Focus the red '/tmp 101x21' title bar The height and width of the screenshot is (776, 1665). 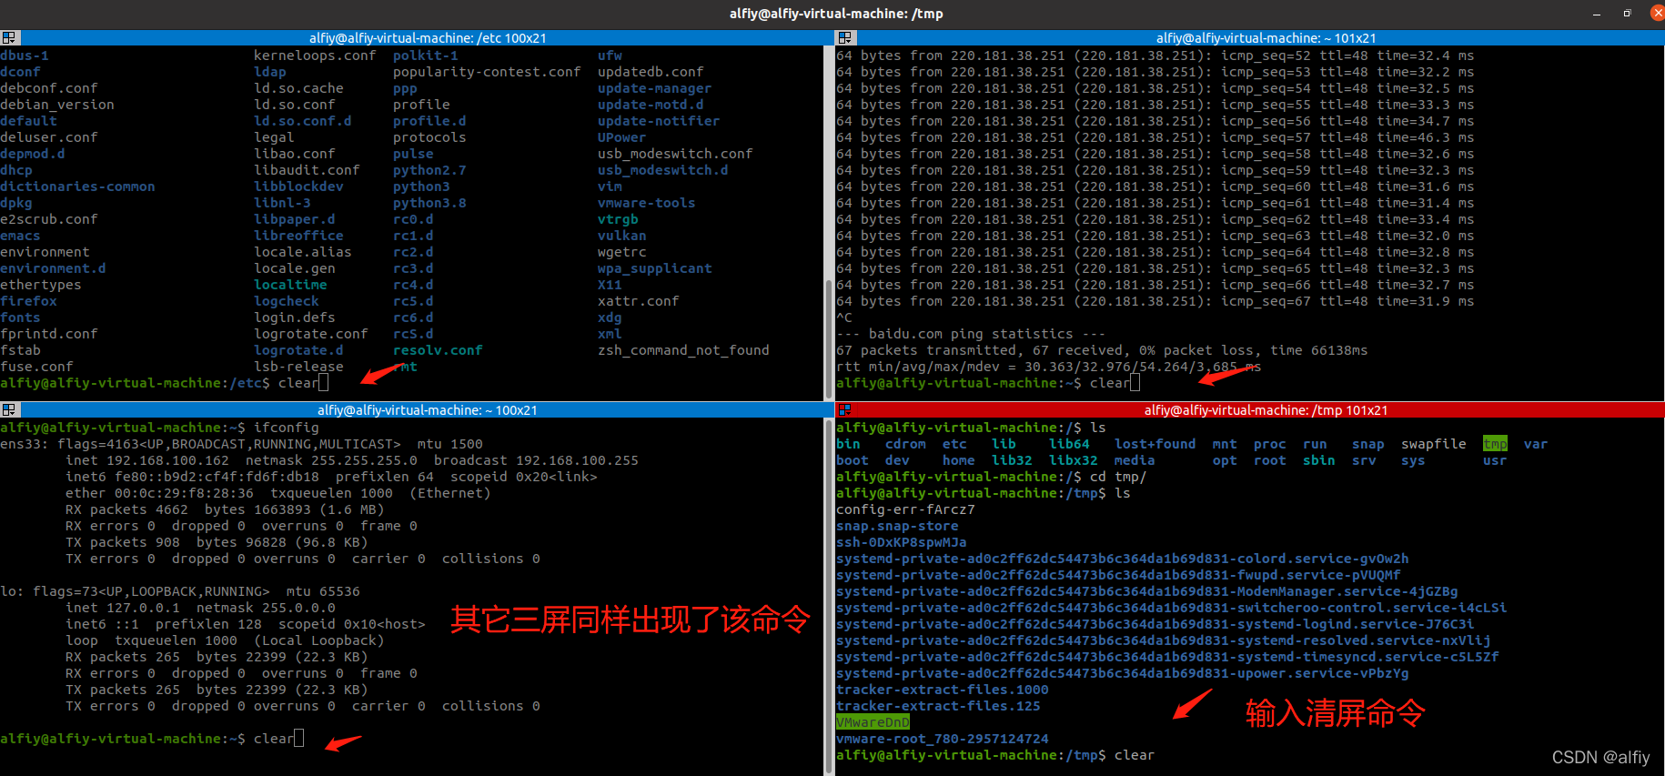coord(1266,410)
